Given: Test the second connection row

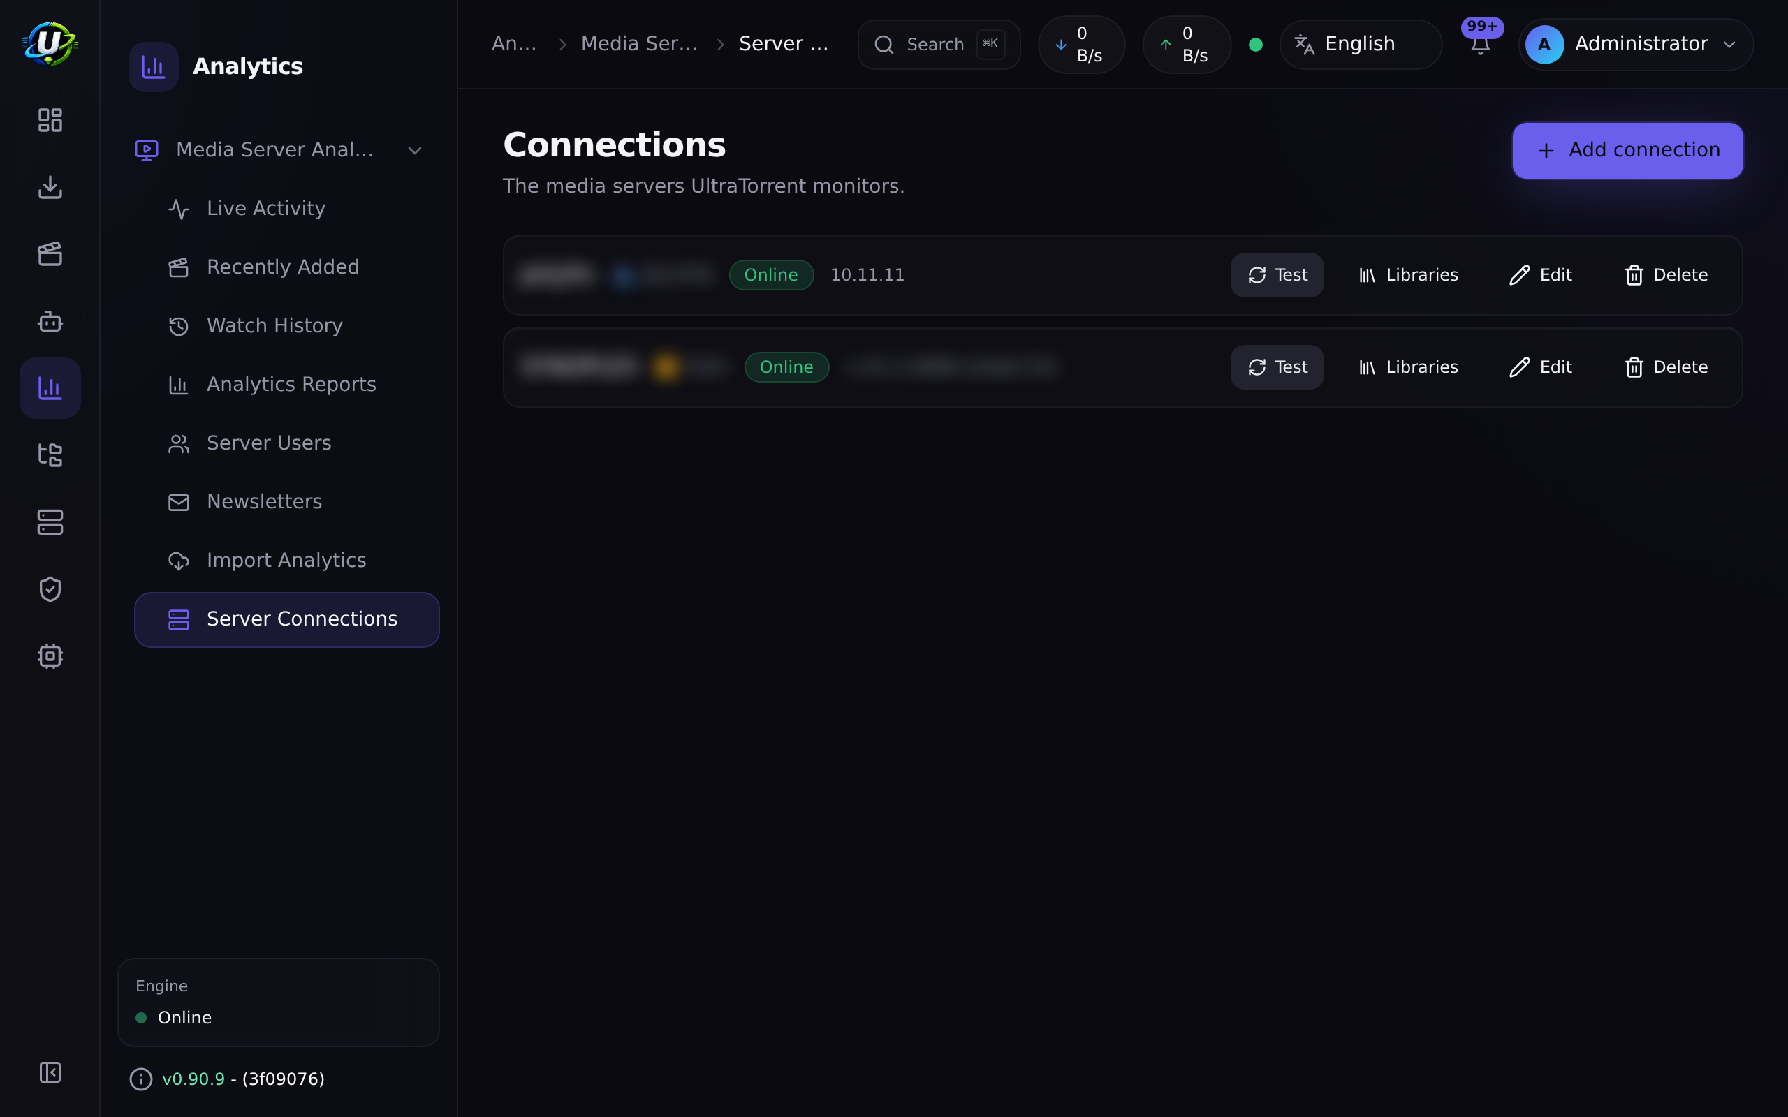Looking at the screenshot, I should 1277,367.
